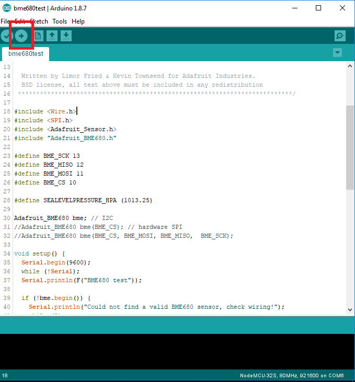
Task: Click the while (!Serial); line
Action: pyautogui.click(x=51, y=271)
